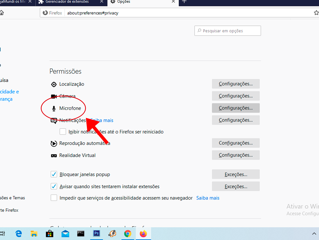Image resolution: width=319 pixels, height=240 pixels.
Task: Open Command Prompt from the taskbar
Action: click(81, 233)
